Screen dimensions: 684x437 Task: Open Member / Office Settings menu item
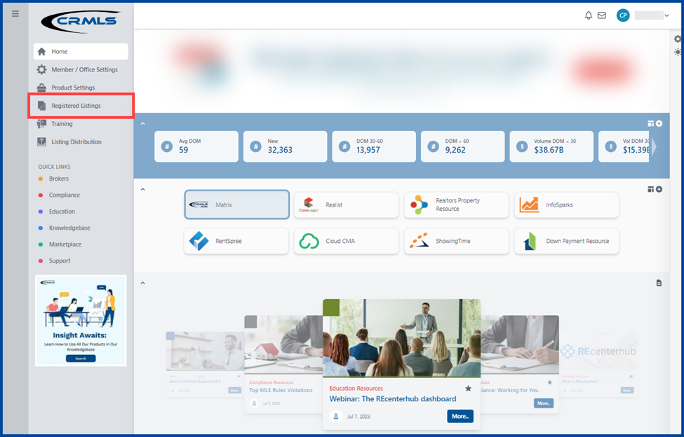pyautogui.click(x=84, y=69)
